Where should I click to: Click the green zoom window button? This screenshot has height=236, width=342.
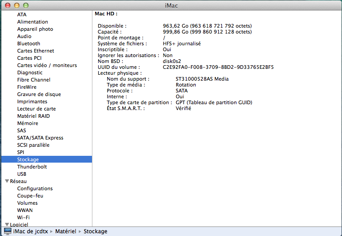point(25,5)
